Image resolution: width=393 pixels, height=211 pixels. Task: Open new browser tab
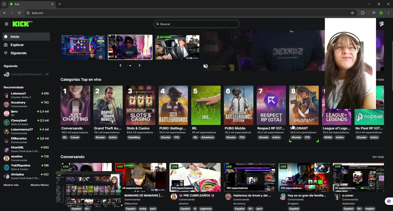coord(60,4)
